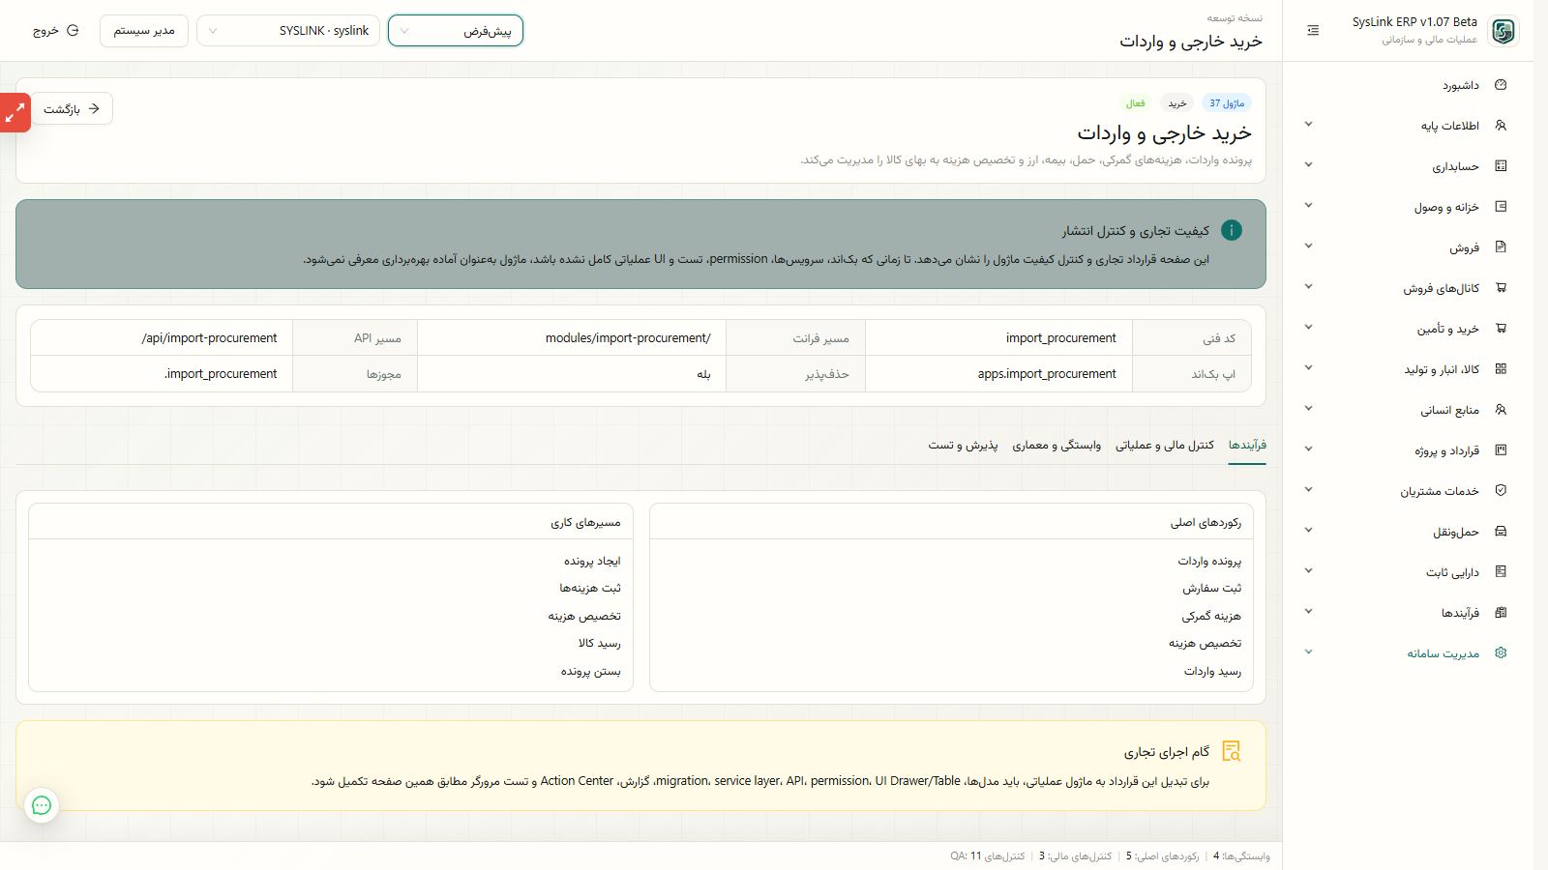The image size is (1548, 870).
Task: Click پرونده واردات record item
Action: pos(1209,562)
